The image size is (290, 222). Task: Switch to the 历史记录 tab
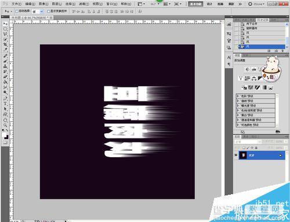tap(263, 20)
